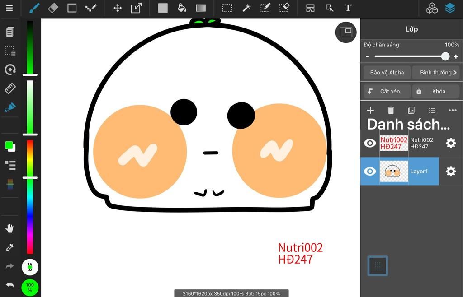This screenshot has height=297, width=463.
Task: Click the hue rainbow color bar
Action: pos(30,196)
